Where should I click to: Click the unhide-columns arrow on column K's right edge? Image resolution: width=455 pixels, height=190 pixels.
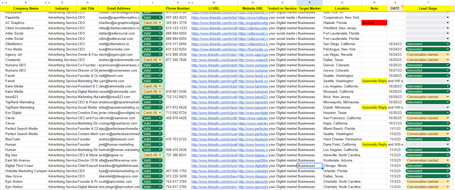188,3
